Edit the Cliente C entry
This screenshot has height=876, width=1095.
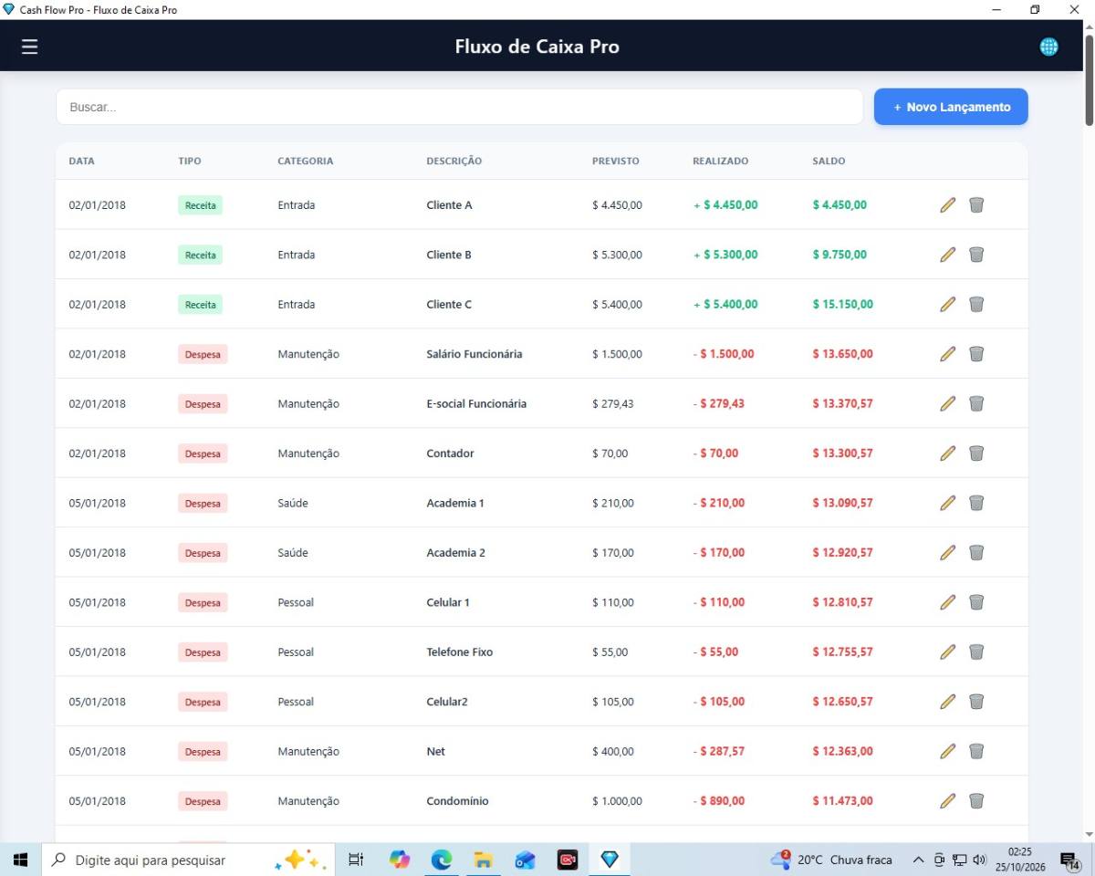[948, 304]
